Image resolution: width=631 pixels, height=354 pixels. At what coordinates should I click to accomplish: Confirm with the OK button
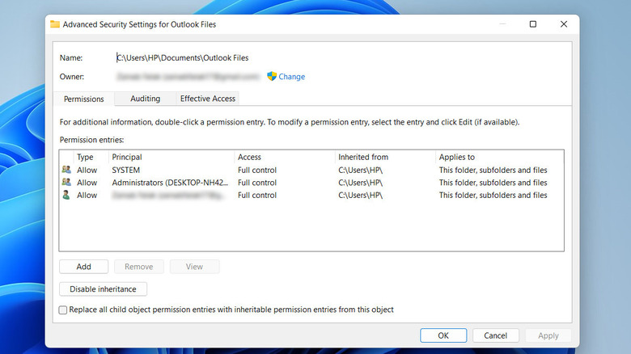(x=443, y=335)
